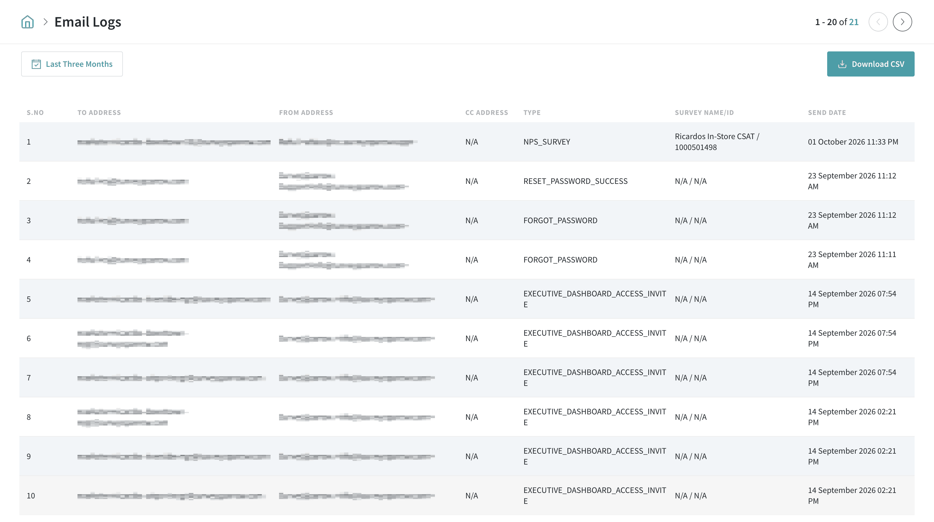Open Ricardos In-Store CSAT survey name
Screen dimensions: 934x522
click(716, 142)
